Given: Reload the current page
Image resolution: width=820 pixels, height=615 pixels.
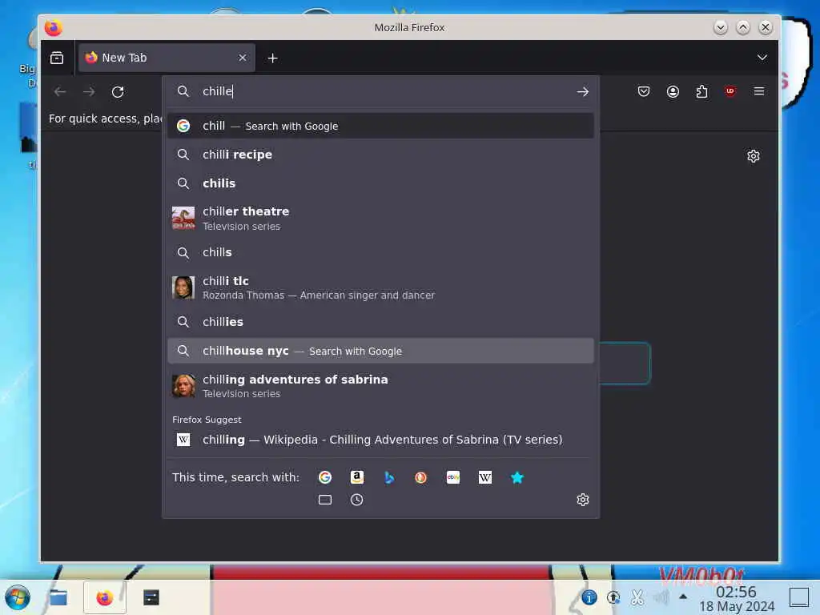Looking at the screenshot, I should point(118,92).
